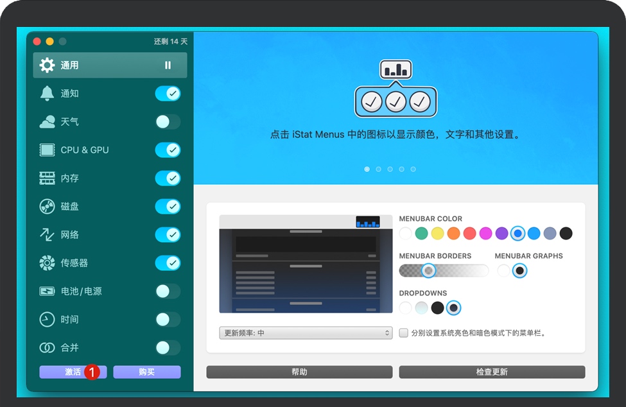
Task: Click the 购买 buy button
Action: click(x=147, y=372)
